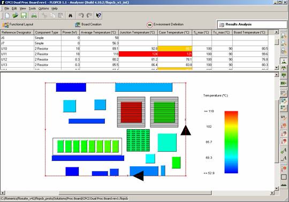The image size is (289, 202).
Task: Open the Tools menu
Action: [x=32, y=9]
